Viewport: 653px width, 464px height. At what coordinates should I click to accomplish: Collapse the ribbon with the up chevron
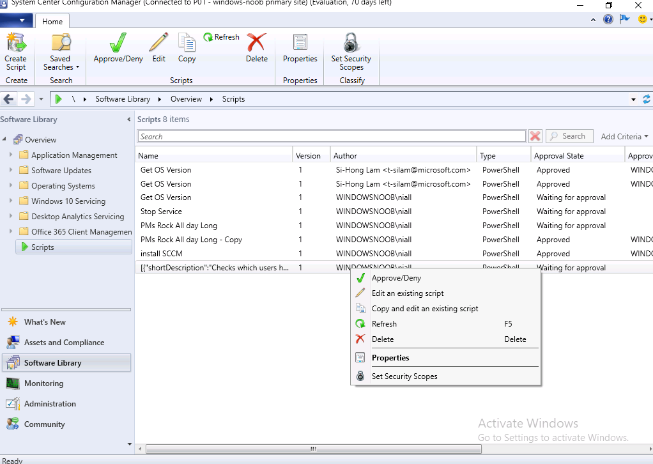click(x=593, y=20)
